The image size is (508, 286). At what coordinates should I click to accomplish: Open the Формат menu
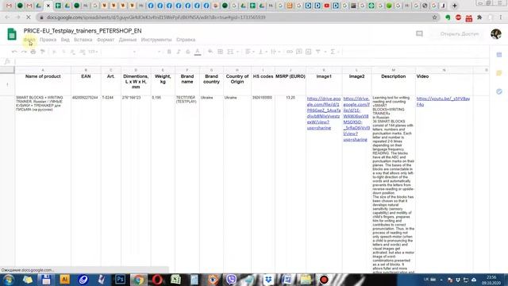pos(106,40)
